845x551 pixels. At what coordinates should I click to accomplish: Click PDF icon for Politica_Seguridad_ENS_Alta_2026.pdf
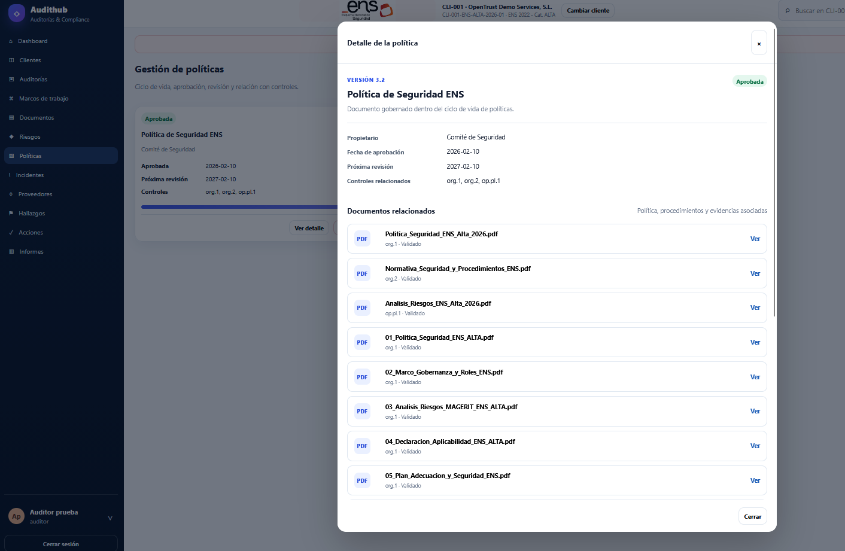(362, 239)
